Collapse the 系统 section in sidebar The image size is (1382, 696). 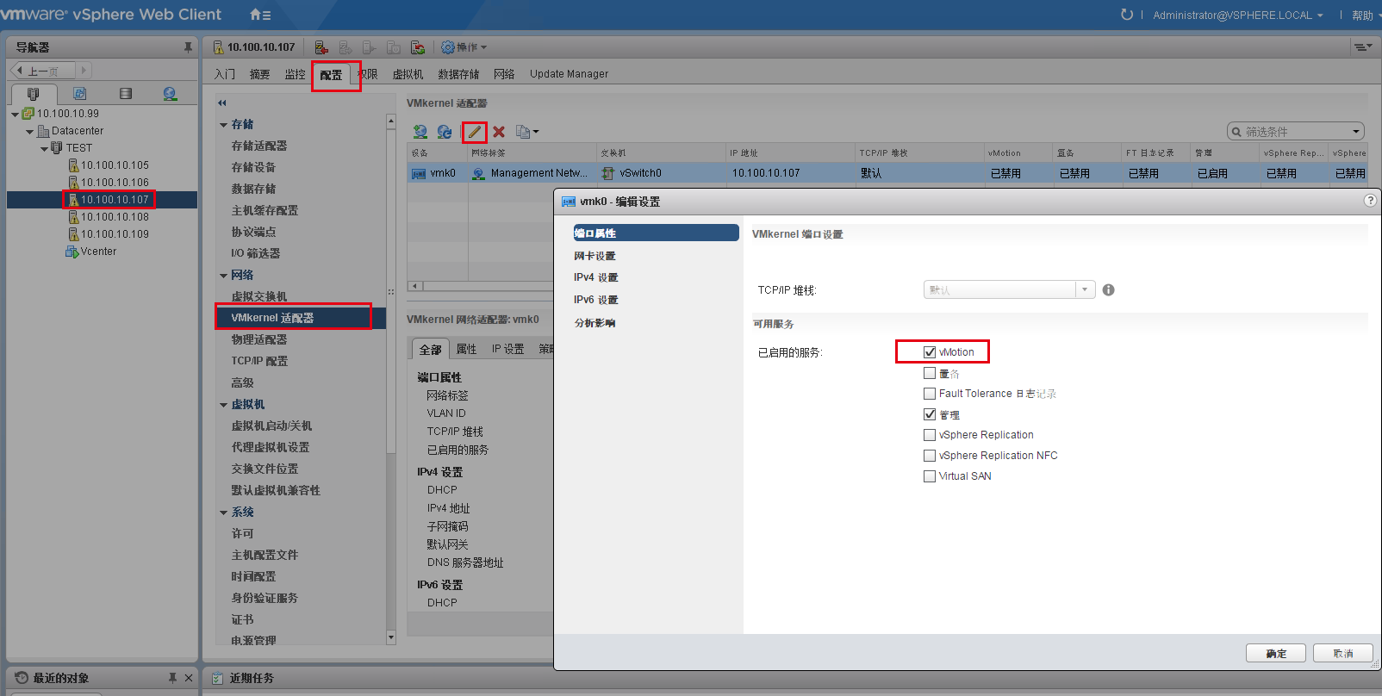tap(224, 513)
